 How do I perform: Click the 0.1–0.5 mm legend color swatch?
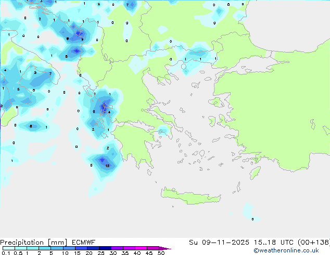click(9, 248)
